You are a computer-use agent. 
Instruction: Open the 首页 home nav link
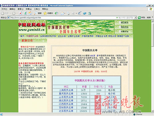tap(22, 36)
